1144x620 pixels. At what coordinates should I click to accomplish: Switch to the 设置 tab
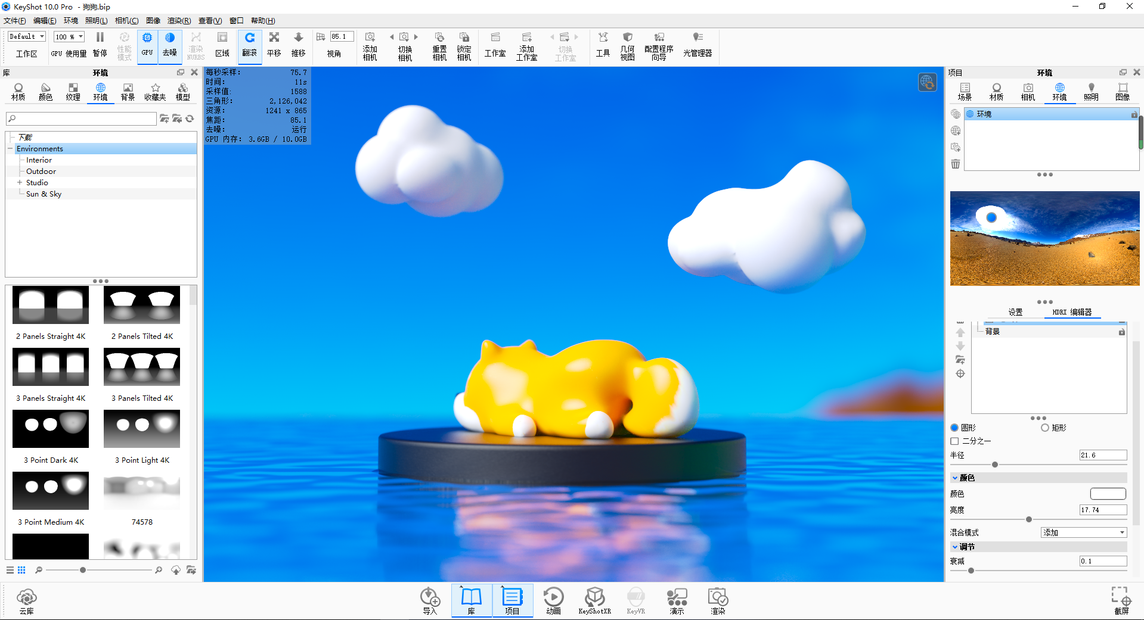1015,311
